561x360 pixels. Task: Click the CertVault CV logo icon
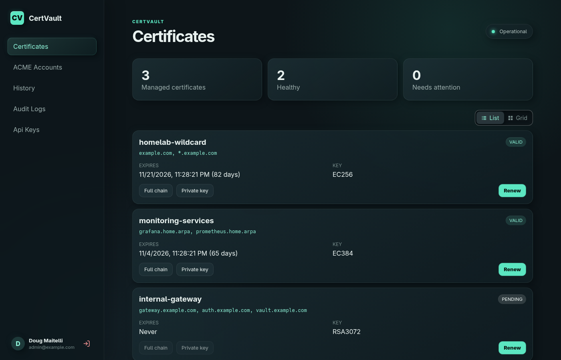pos(17,18)
